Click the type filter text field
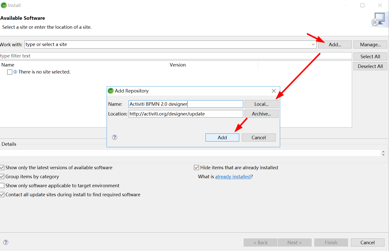Viewport: 389px width, 251px height. (176, 56)
